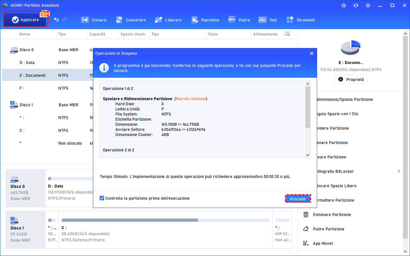The height and width of the screenshot is (256, 410).
Task: Click the operations list scrollbar thumb
Action: click(308, 107)
